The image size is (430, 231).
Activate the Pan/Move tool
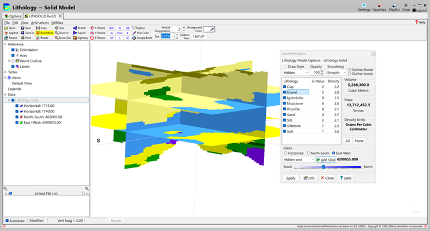[45, 33]
